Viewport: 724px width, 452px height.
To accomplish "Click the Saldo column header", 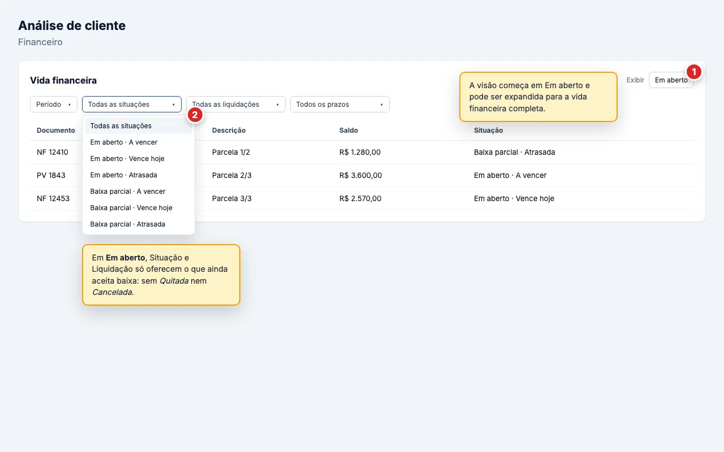I will coord(348,131).
